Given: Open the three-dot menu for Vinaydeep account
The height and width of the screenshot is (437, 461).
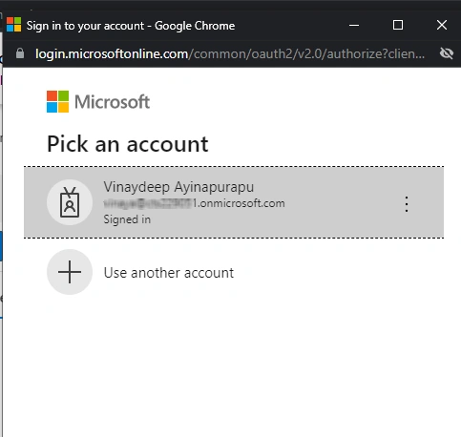Looking at the screenshot, I should point(407,204).
